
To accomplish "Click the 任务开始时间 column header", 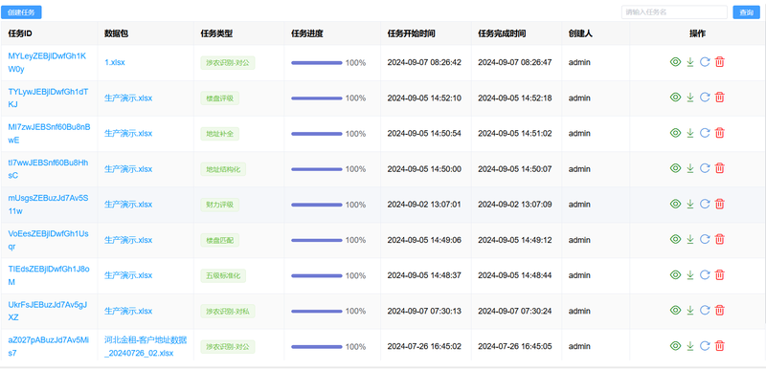I will pos(412,33).
